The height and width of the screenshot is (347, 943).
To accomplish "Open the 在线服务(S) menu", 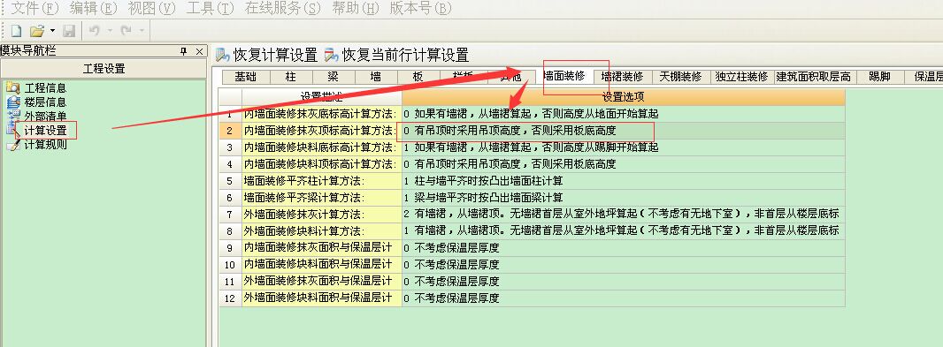I will 283,9.
